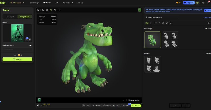Screen dimensions: 211x110
Task: Open the Legacy Assets link
Action: [207, 17]
